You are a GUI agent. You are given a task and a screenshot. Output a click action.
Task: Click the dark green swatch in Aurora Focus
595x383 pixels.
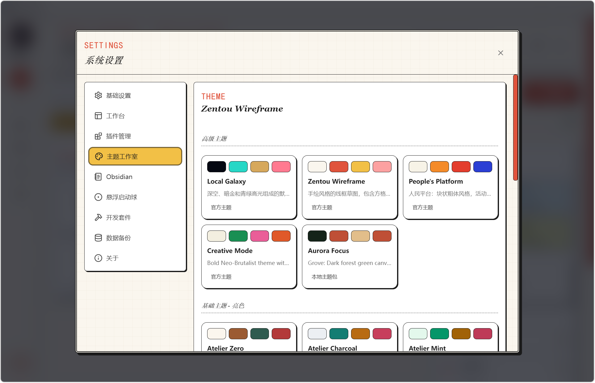pyautogui.click(x=317, y=236)
